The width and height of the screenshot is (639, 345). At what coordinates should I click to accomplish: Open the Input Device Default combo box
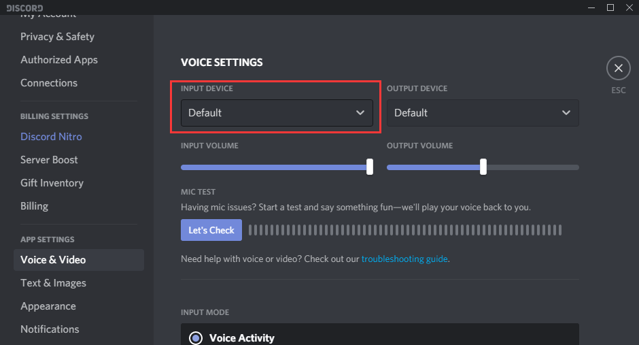point(277,112)
